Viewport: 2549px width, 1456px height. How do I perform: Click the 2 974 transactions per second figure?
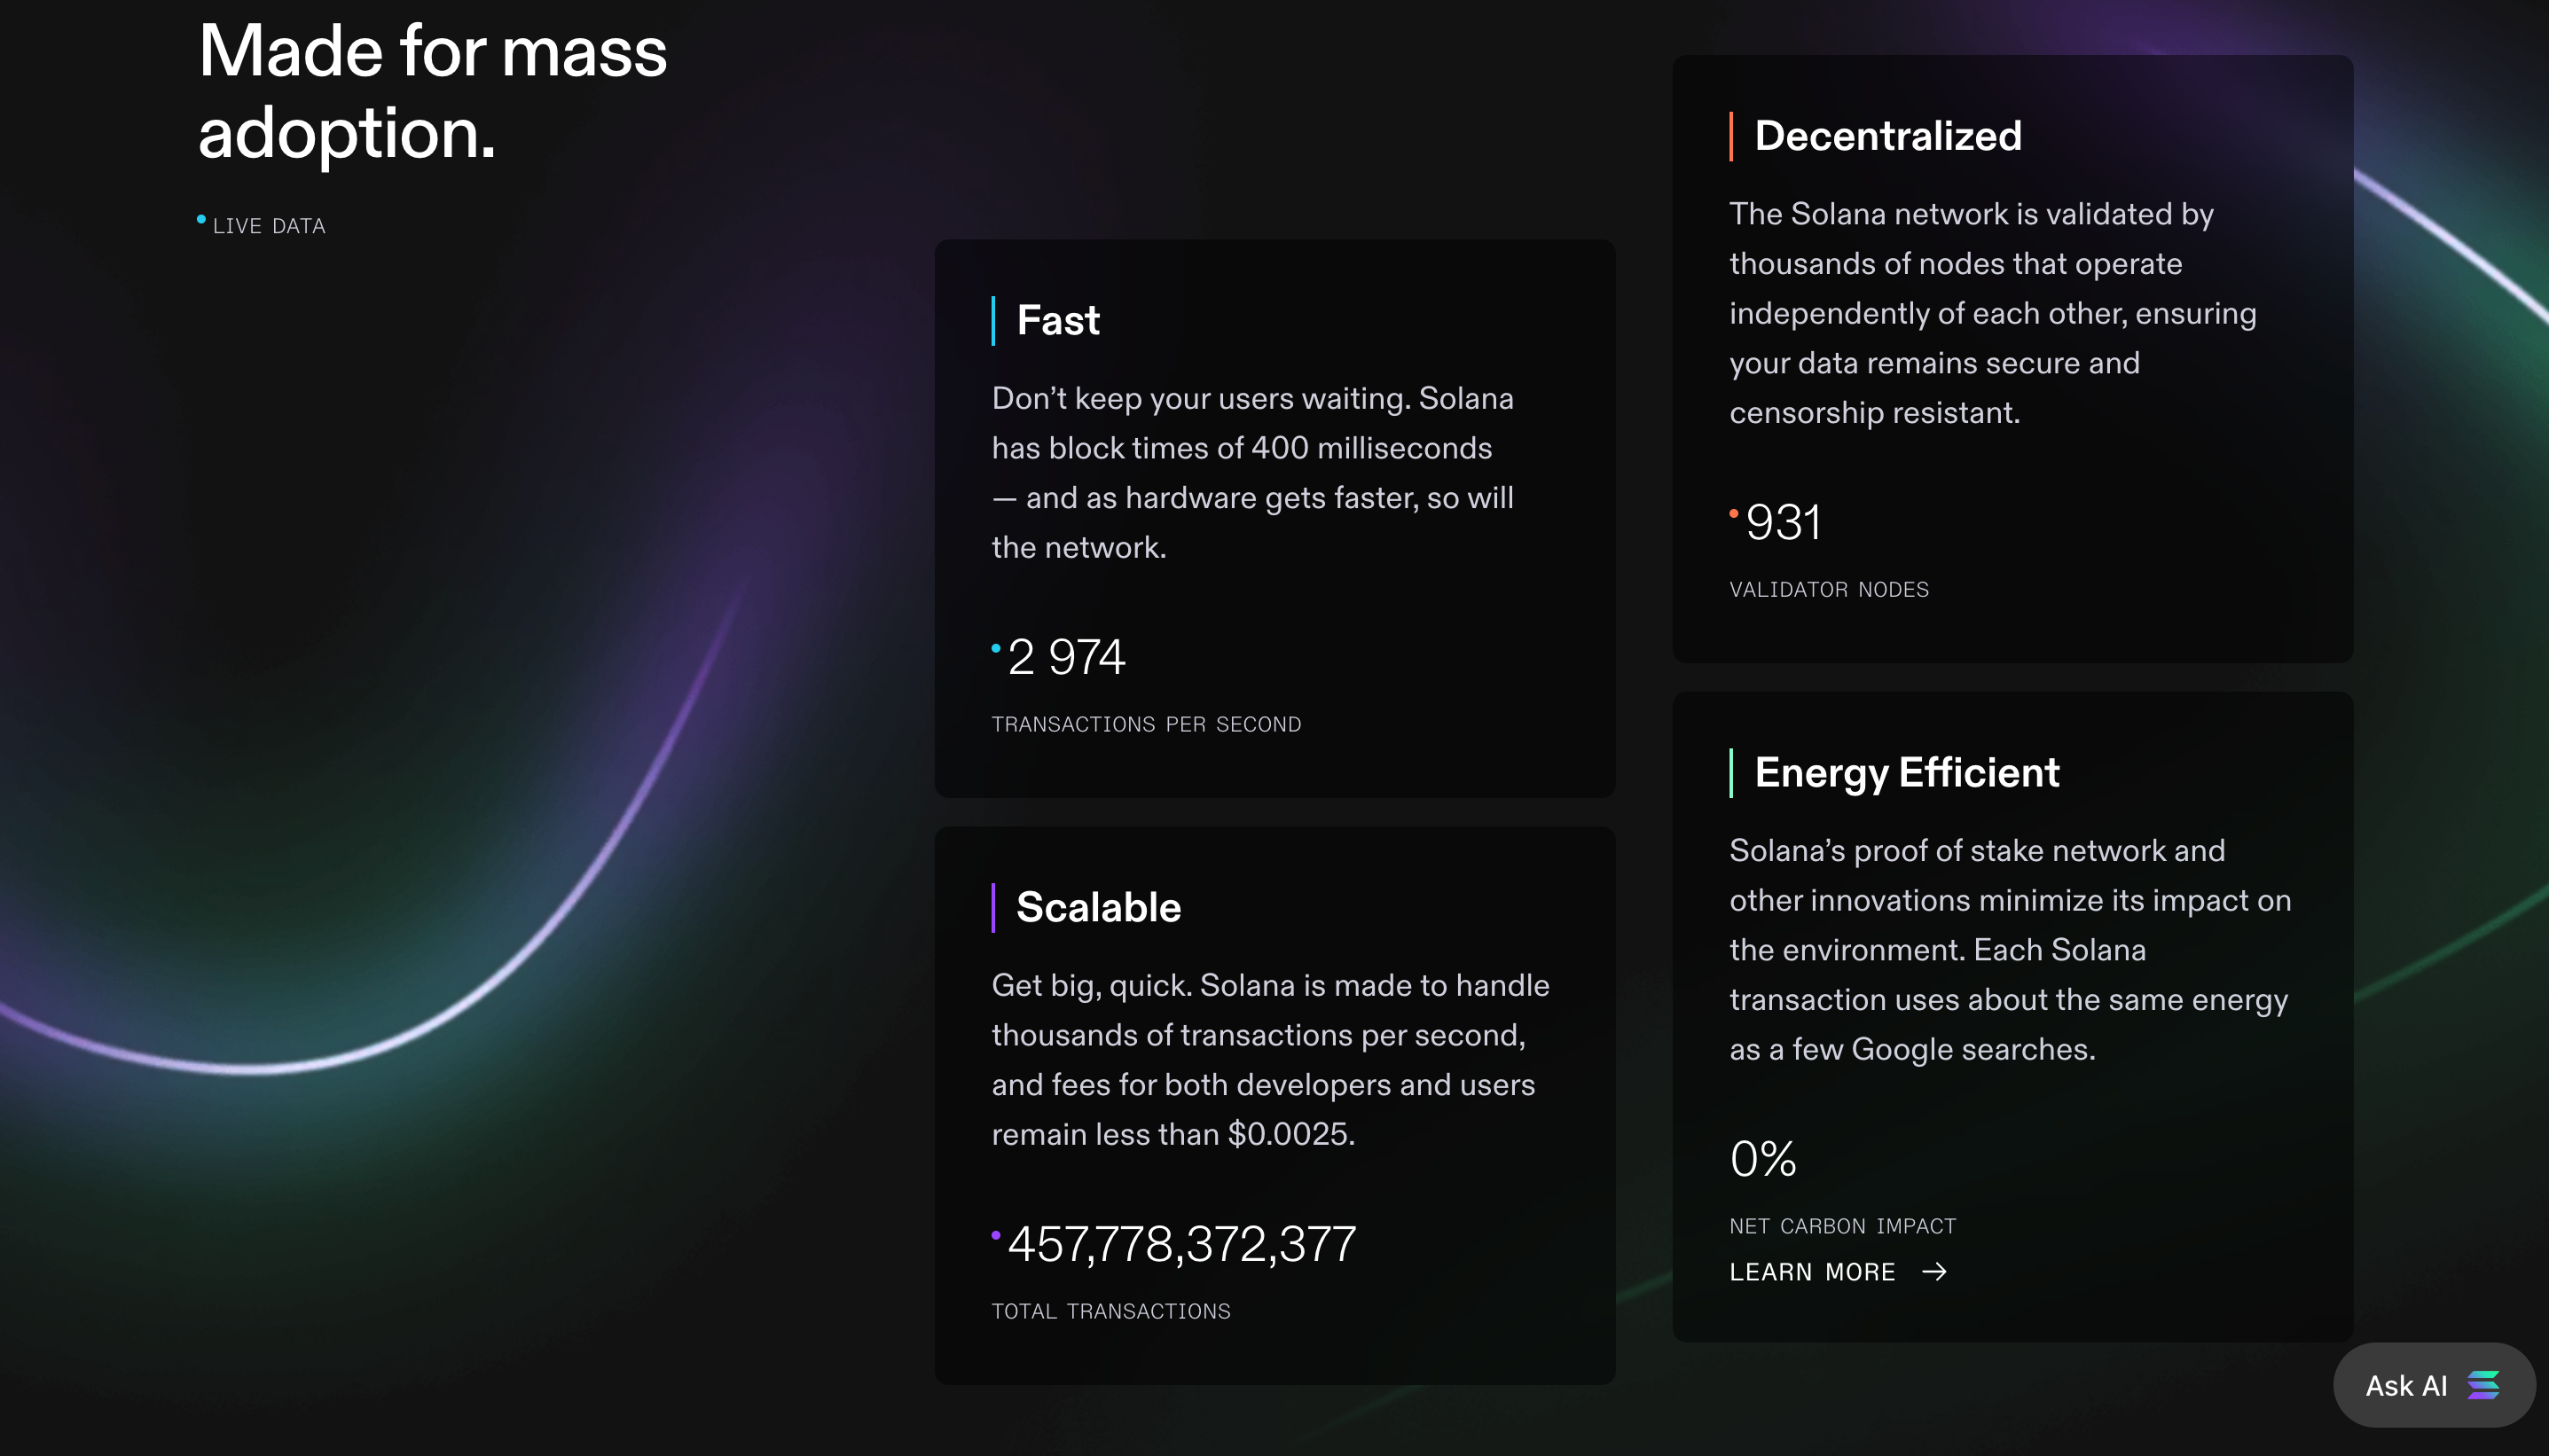tap(1066, 657)
